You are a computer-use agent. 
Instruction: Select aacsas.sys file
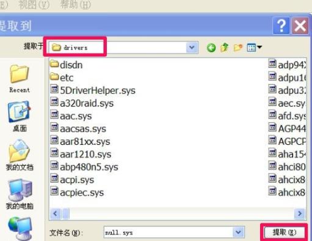(x=78, y=128)
